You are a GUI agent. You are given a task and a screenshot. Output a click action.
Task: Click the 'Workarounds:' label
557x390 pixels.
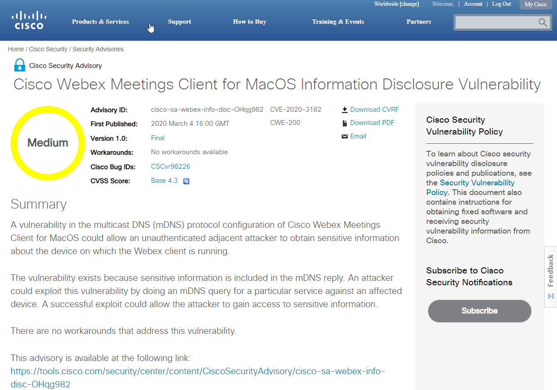pos(112,152)
